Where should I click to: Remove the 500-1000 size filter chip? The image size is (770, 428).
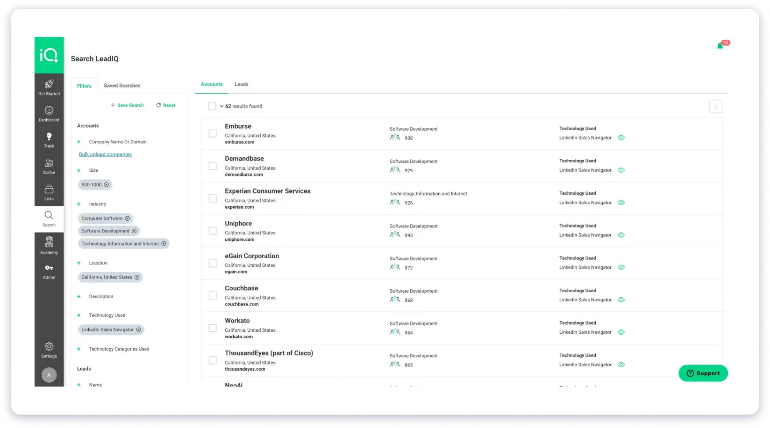pos(107,185)
